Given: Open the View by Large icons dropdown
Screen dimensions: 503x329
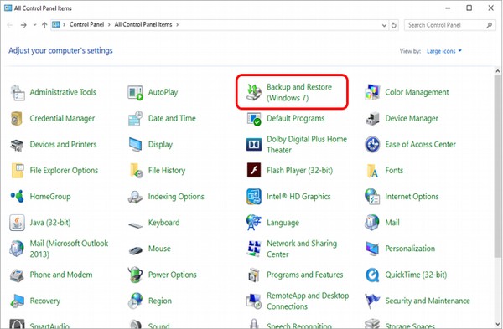Looking at the screenshot, I should coord(444,51).
